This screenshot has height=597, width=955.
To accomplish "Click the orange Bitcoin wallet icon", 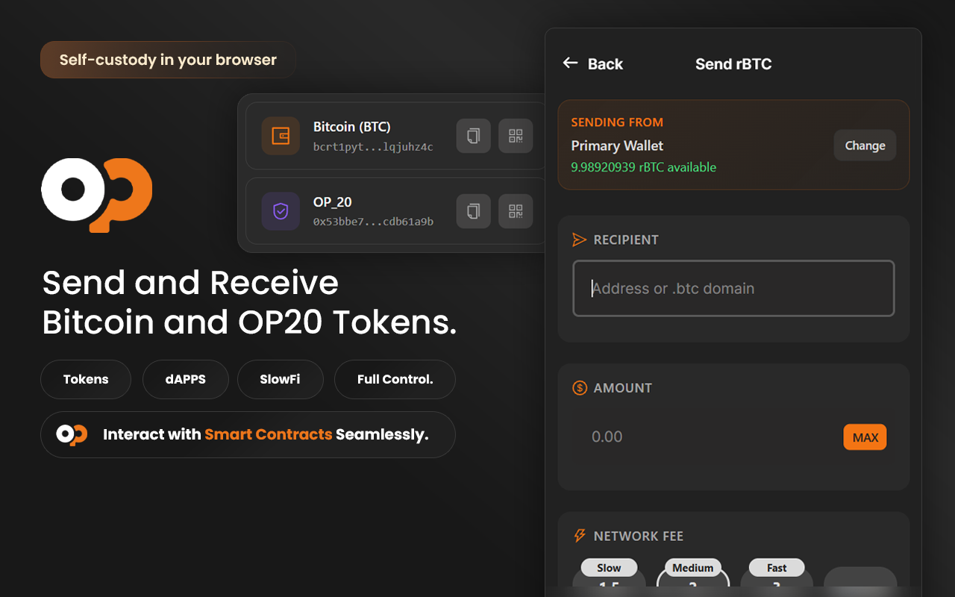I will coord(281,136).
